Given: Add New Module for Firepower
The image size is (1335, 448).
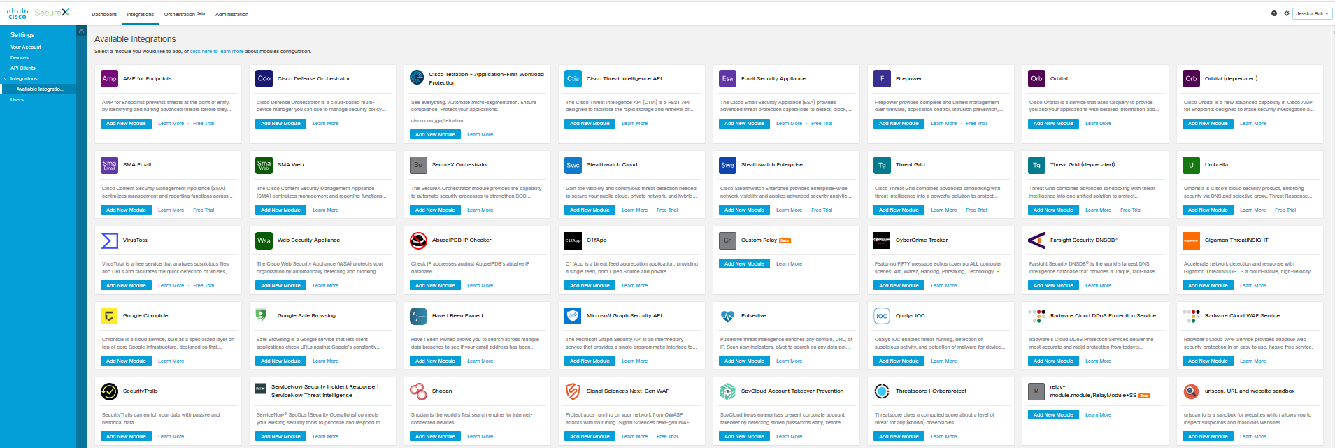Looking at the screenshot, I should tap(899, 124).
